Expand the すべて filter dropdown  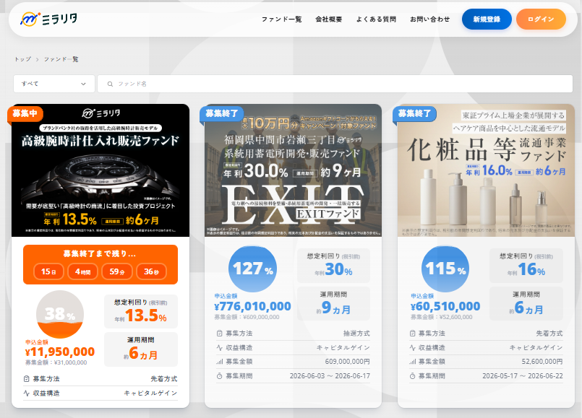(54, 84)
